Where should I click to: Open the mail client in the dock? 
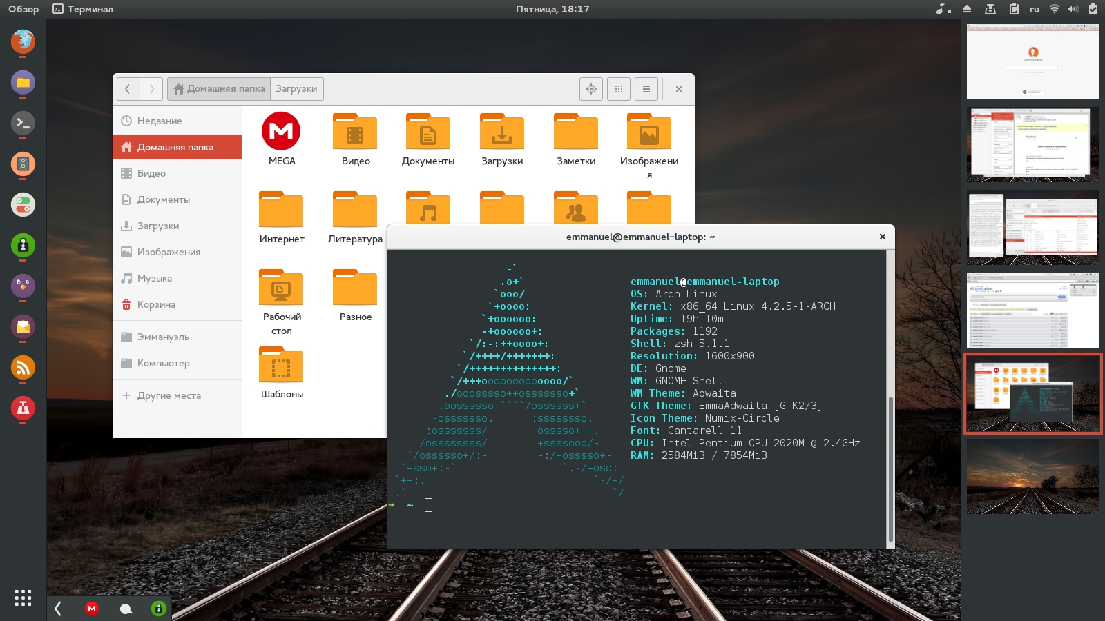pyautogui.click(x=23, y=326)
